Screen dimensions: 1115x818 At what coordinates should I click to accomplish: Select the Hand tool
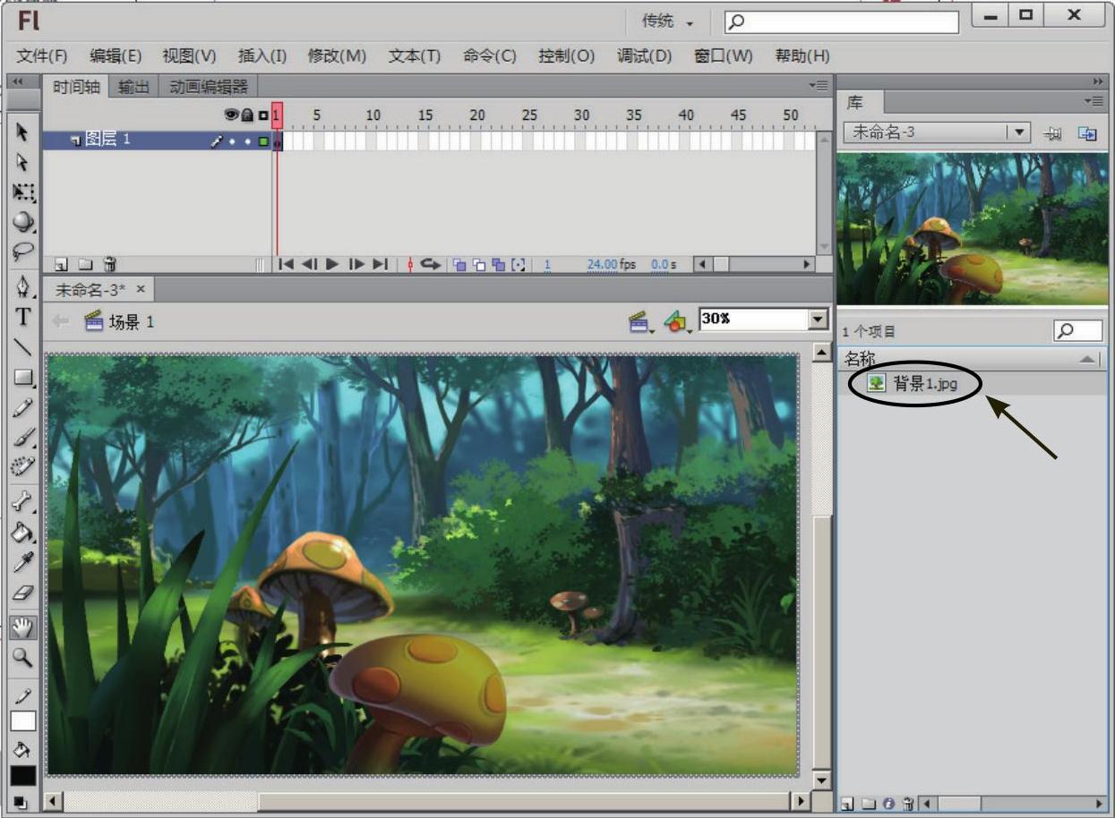[x=23, y=627]
